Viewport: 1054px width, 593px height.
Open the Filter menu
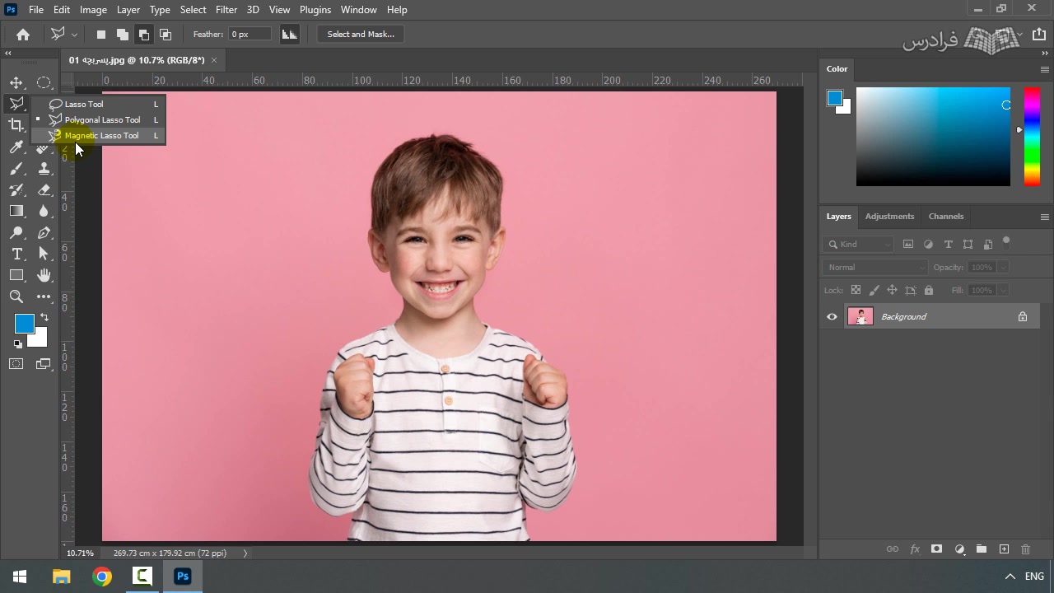(226, 10)
